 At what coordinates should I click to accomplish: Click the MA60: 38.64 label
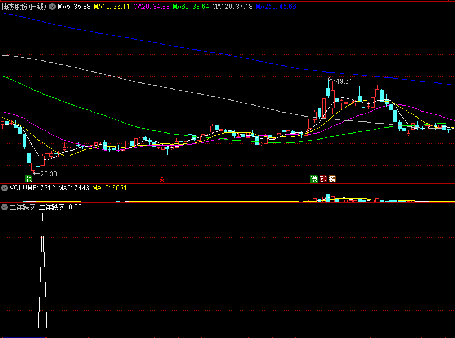tap(191, 7)
